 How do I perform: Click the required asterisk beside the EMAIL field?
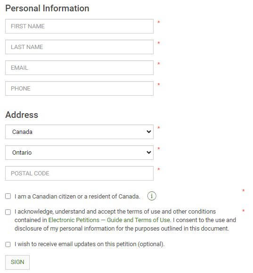click(x=158, y=63)
